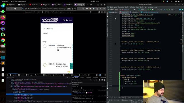This screenshot has height=103, width=184.
Task: Open responsive design mode settings gear
Action: click(x=102, y=12)
